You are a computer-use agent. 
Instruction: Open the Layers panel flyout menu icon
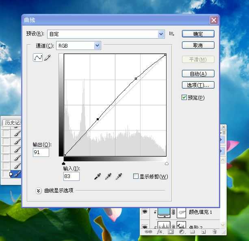[224, 132]
